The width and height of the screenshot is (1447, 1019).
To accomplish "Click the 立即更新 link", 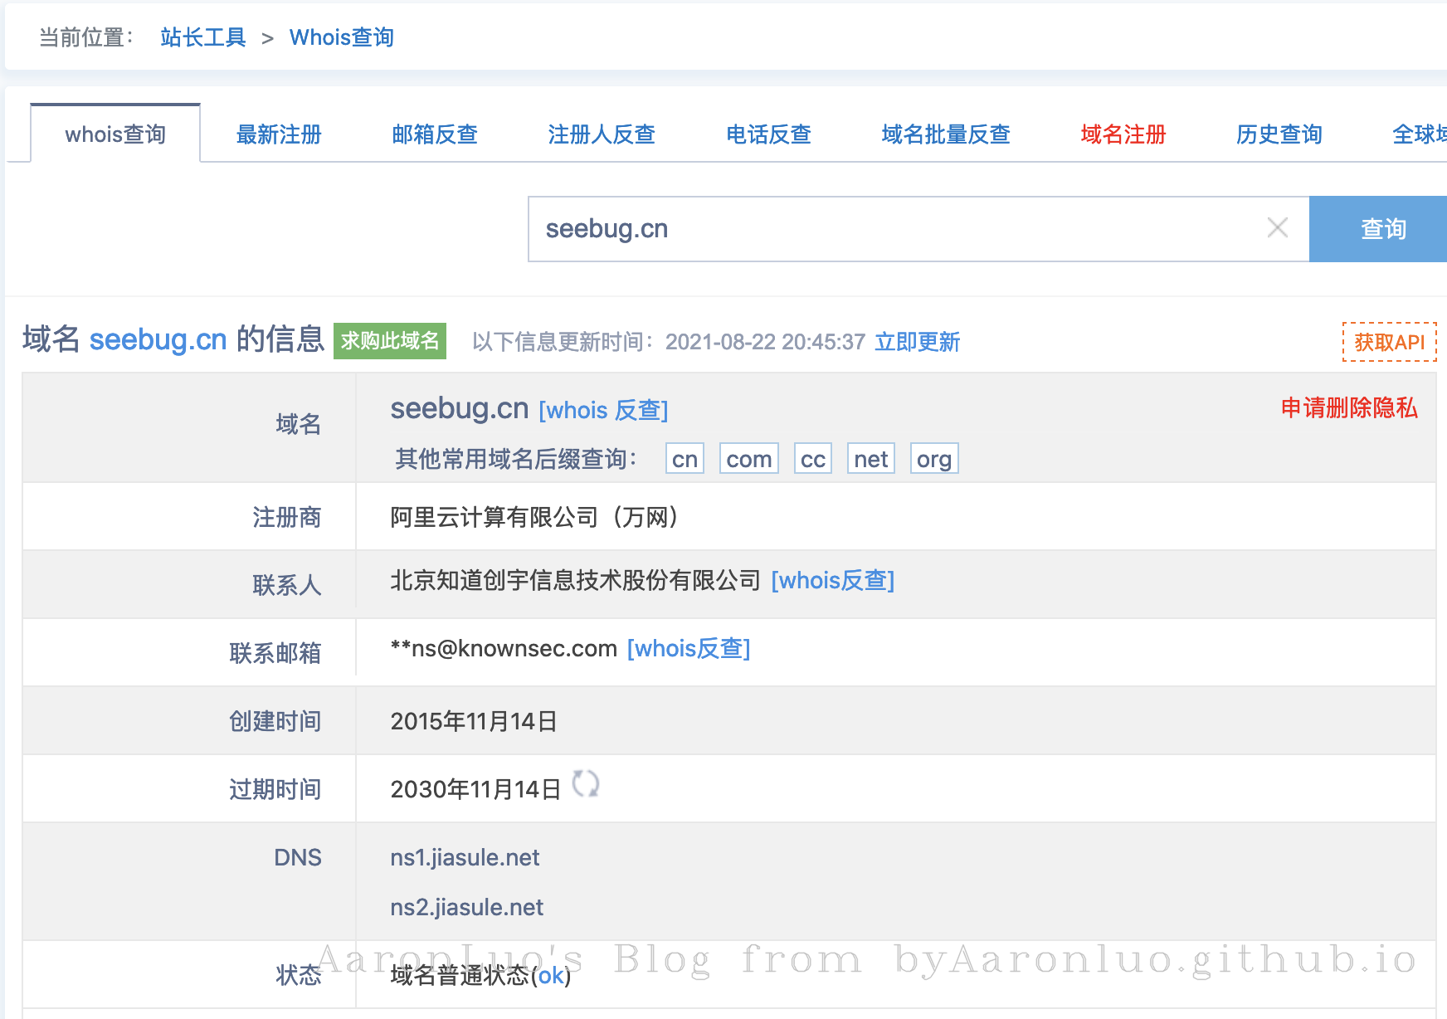I will [x=917, y=342].
